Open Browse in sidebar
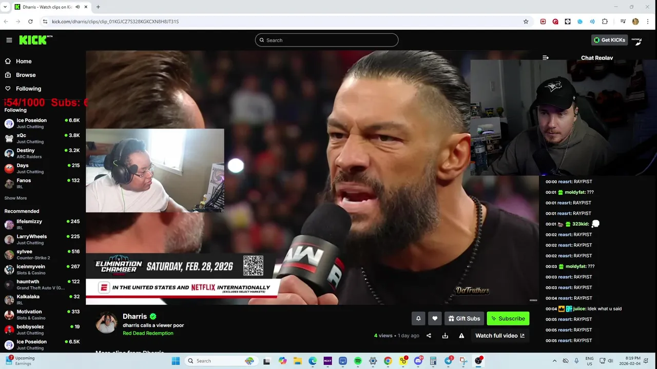Screen dimensions: 657x369 [21, 75]
